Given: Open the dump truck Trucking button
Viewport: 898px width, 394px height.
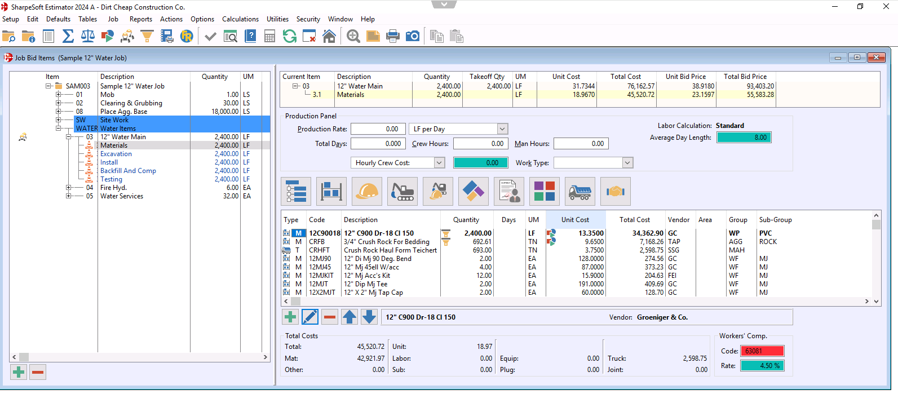Looking at the screenshot, I should [x=580, y=192].
